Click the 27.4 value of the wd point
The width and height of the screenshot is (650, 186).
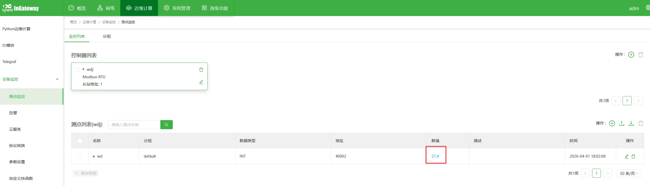pos(435,156)
